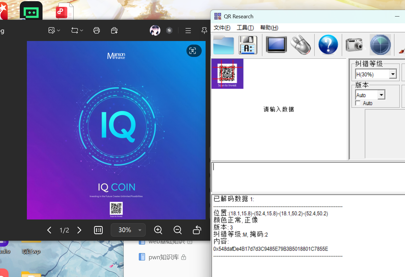Screen dimensions: 405x277
Task: Click the QR Research title bar app icon
Action: coord(218,17)
